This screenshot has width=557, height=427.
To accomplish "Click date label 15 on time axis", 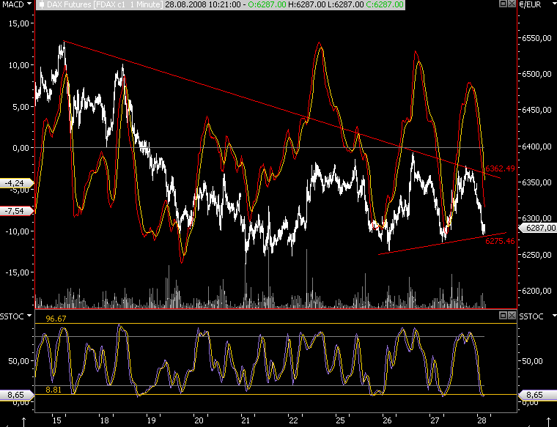I will [x=57, y=420].
